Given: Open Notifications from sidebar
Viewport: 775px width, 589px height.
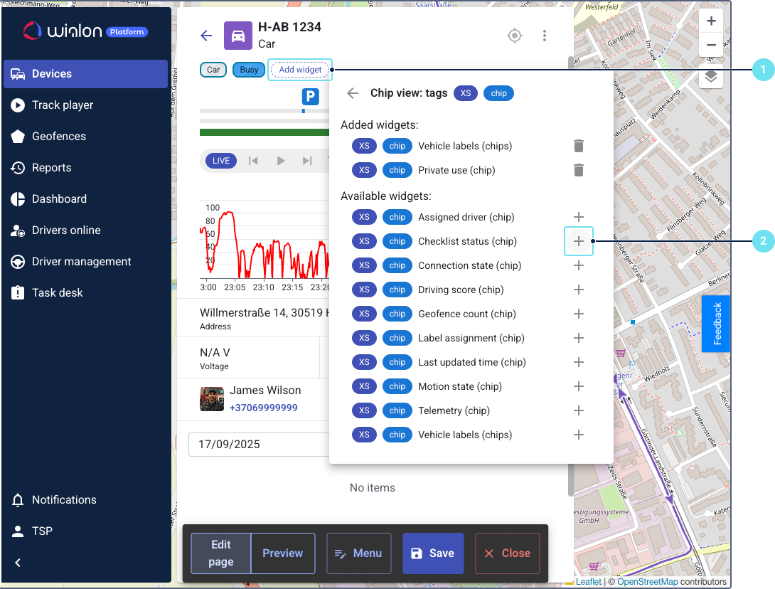Looking at the screenshot, I should (x=85, y=499).
